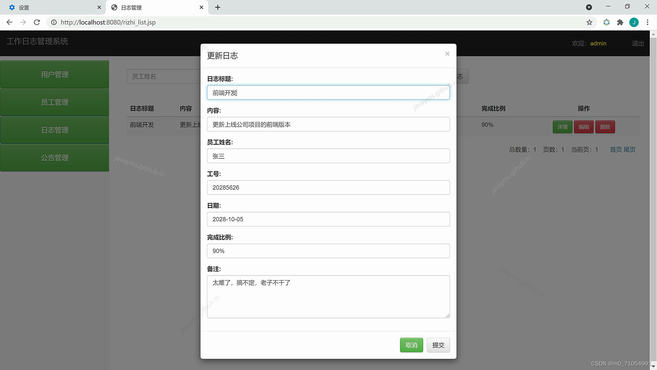Click the 内容 input field

click(328, 124)
